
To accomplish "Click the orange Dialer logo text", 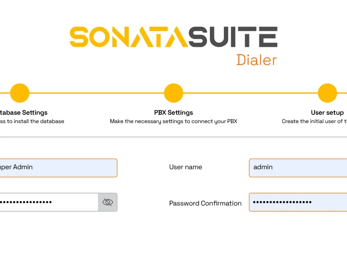I will click(257, 60).
